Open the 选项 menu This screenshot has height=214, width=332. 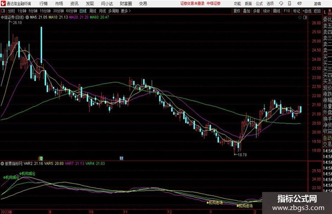270,4
